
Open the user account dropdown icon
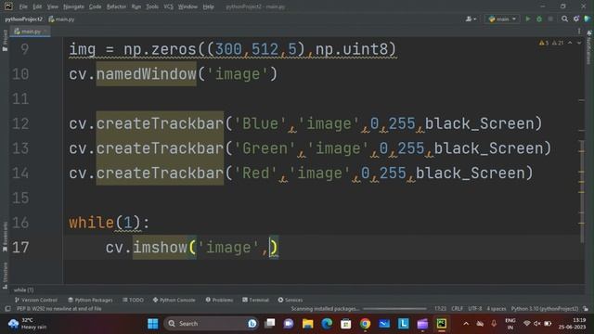coord(471,19)
